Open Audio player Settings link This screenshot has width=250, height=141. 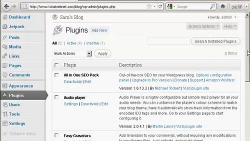pyautogui.click(x=71, y=104)
